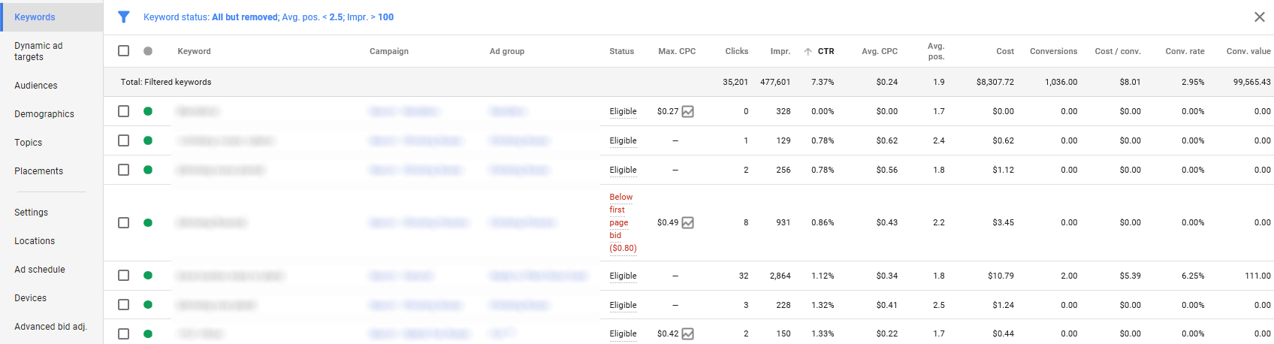Open the green status dot dropdown in the $10.79 cost row
Image resolution: width=1274 pixels, height=344 pixels.
click(148, 276)
